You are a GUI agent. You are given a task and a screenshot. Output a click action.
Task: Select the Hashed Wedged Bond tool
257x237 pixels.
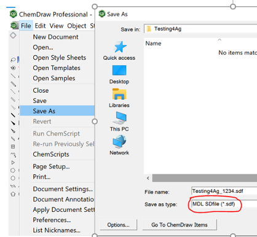click(13, 107)
